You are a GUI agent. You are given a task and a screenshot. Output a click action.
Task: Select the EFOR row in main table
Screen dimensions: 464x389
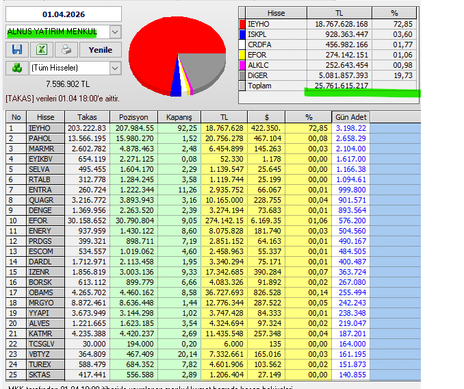point(213,221)
